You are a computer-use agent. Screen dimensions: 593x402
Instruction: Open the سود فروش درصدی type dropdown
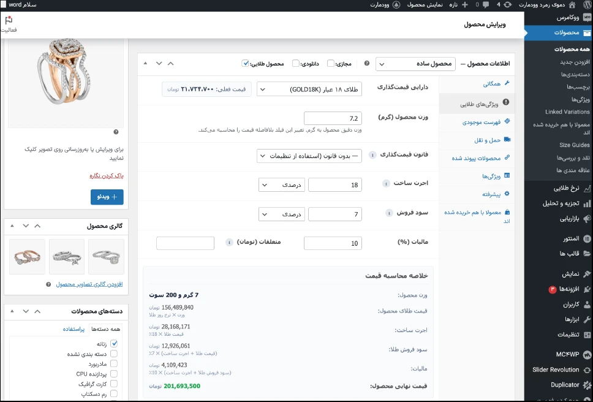point(282,214)
